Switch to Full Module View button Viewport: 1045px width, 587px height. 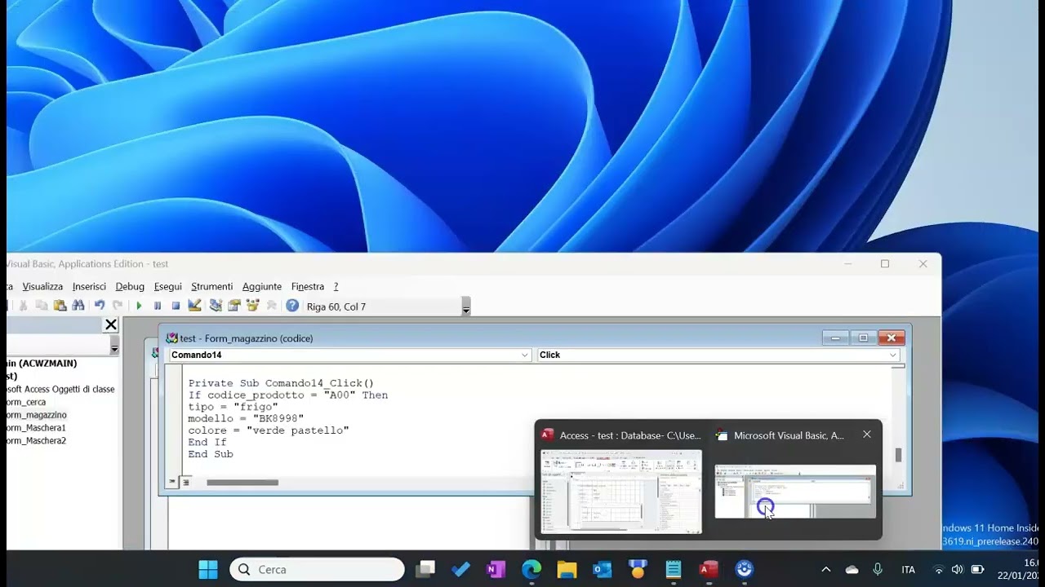point(186,483)
